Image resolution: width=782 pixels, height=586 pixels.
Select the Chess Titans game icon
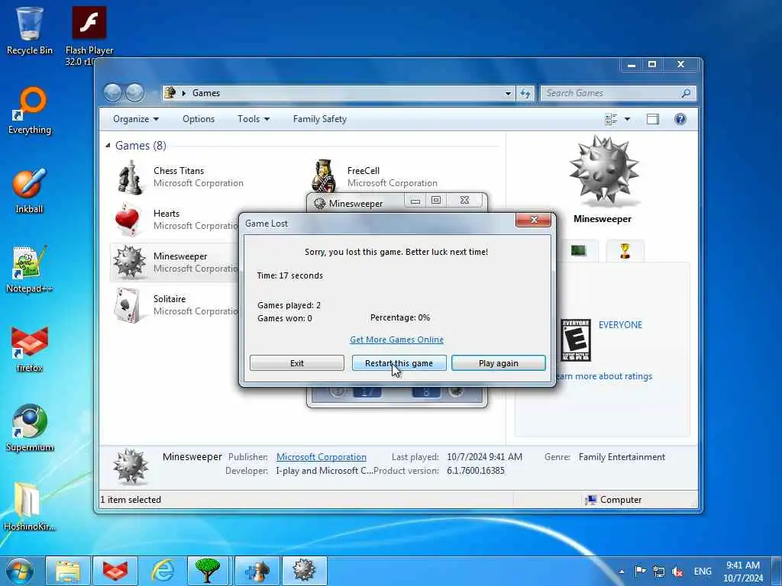[x=130, y=177]
